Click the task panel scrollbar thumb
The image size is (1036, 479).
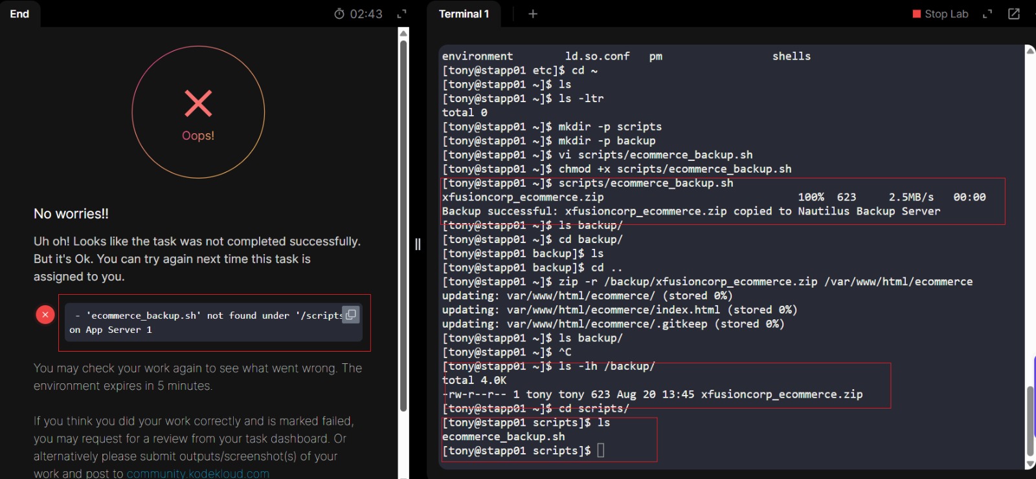pyautogui.click(x=403, y=226)
